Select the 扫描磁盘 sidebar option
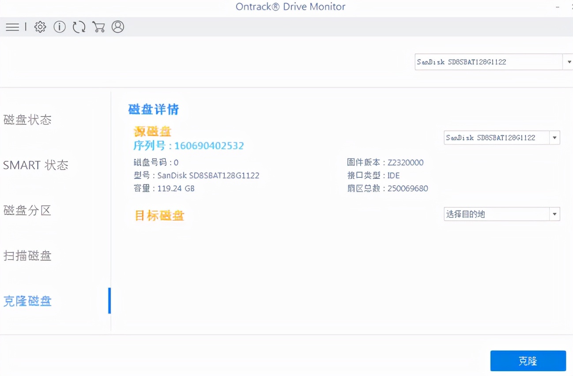Viewport: 573px width, 376px height. tap(27, 256)
